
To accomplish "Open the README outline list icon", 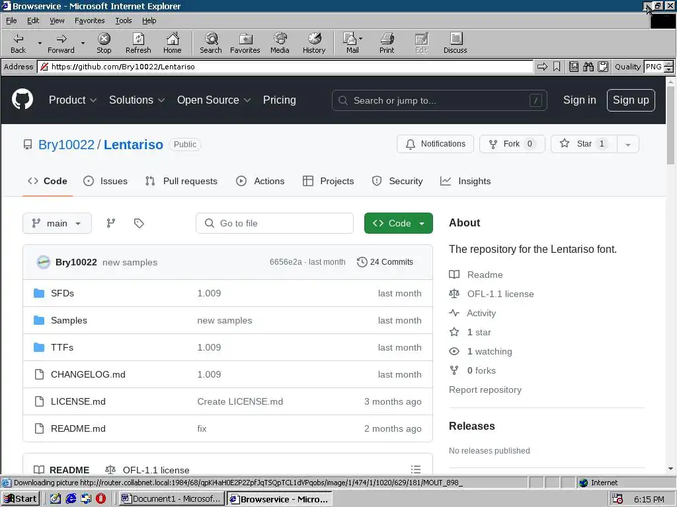I will (416, 469).
